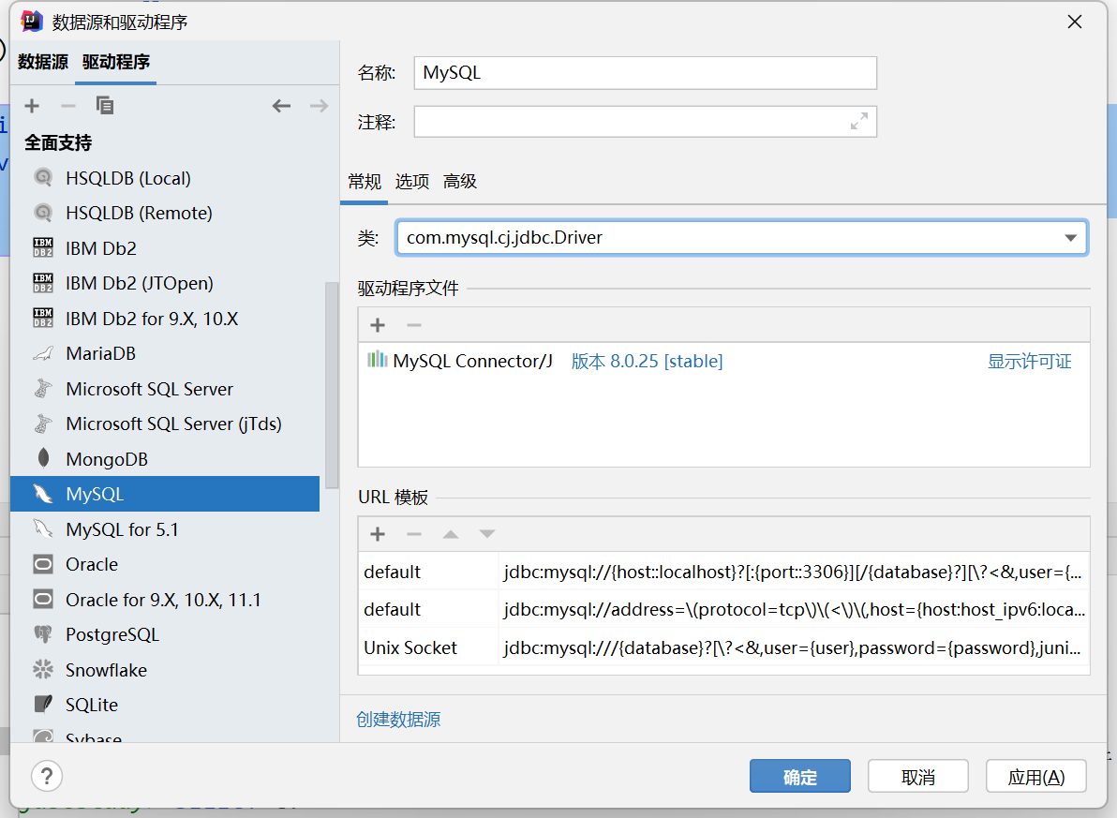Click the SQL Server (jTds) icon
Screen dimensions: 1117x818
tap(43, 424)
